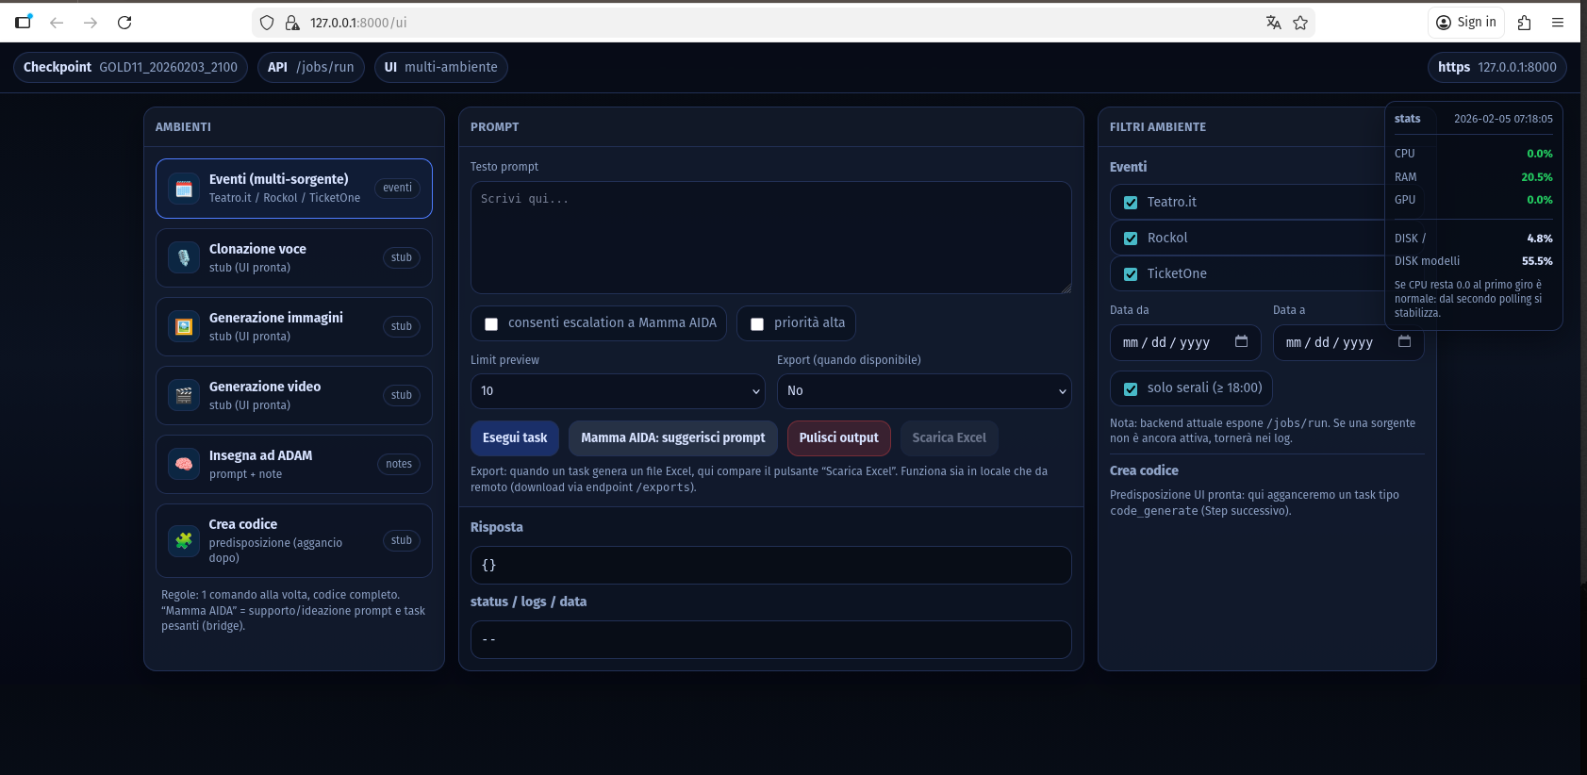The width and height of the screenshot is (1587, 775).
Task: Click the browser translate page icon
Action: point(1273,23)
